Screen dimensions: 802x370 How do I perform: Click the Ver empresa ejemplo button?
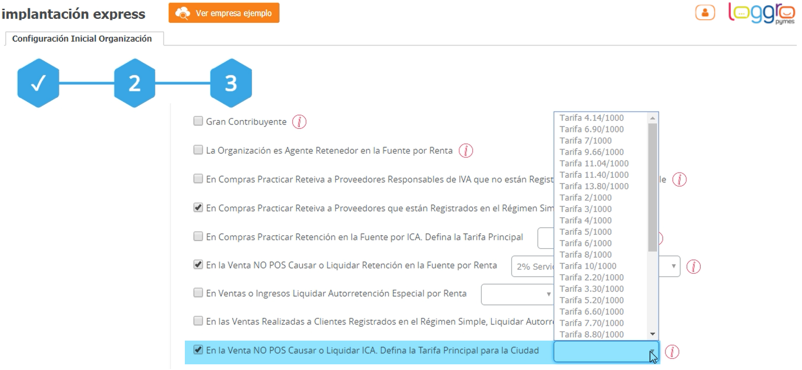(224, 13)
